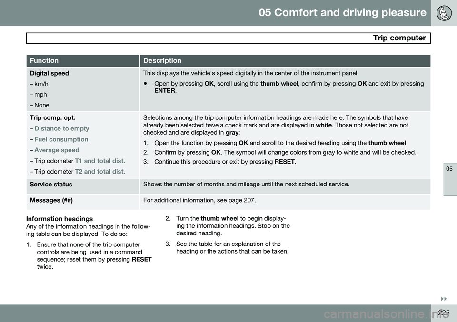
Task: Click the 05 Comfort and driving pleasure header
Action: (x=342, y=12)
